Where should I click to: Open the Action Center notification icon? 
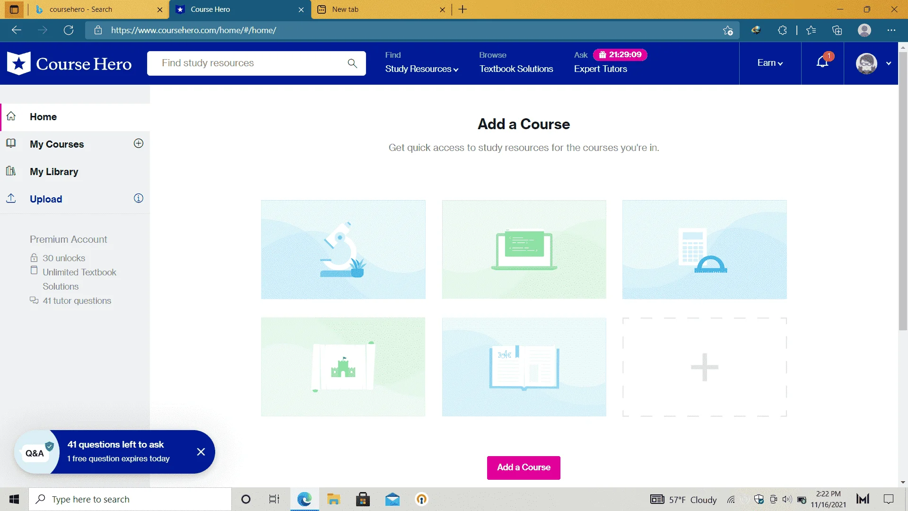(889, 499)
